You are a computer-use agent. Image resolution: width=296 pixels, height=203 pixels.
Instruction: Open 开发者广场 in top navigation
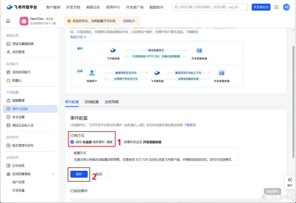click(x=135, y=7)
